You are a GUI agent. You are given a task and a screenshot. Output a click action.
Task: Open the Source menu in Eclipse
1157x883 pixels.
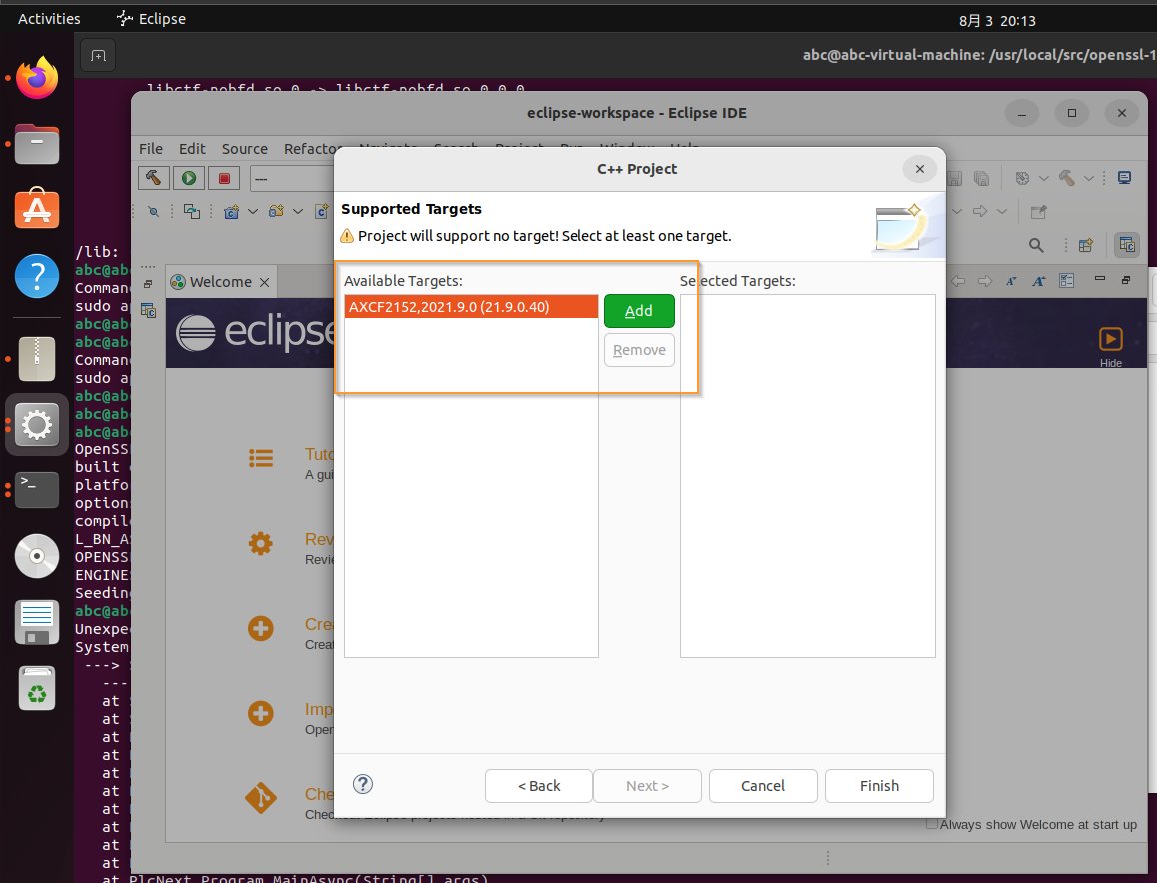(x=244, y=148)
